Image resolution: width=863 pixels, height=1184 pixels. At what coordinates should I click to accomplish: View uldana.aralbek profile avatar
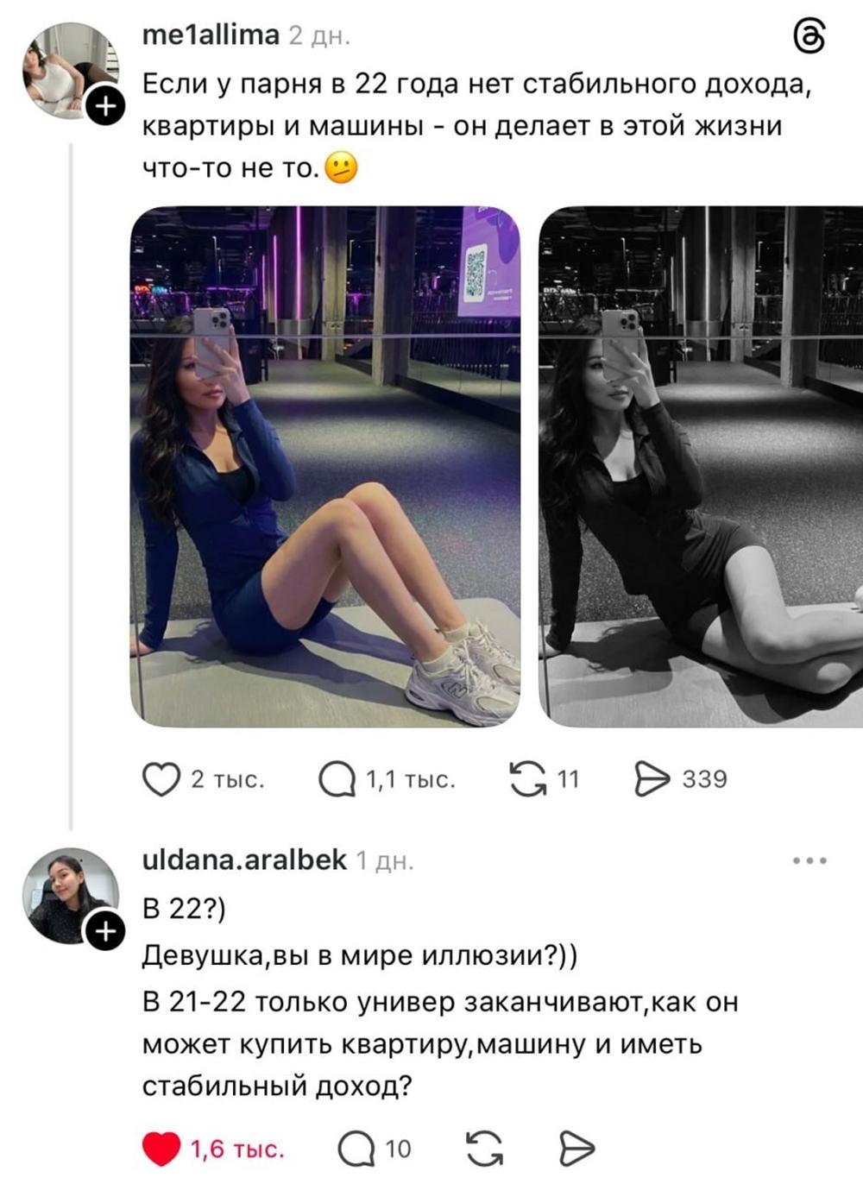pos(69,896)
